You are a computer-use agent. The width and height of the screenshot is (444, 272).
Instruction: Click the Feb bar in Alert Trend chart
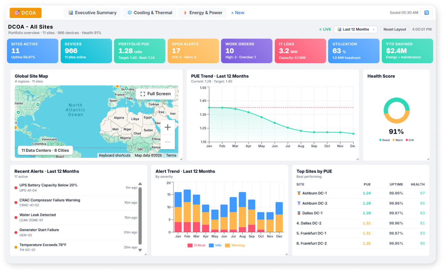[x=187, y=211]
